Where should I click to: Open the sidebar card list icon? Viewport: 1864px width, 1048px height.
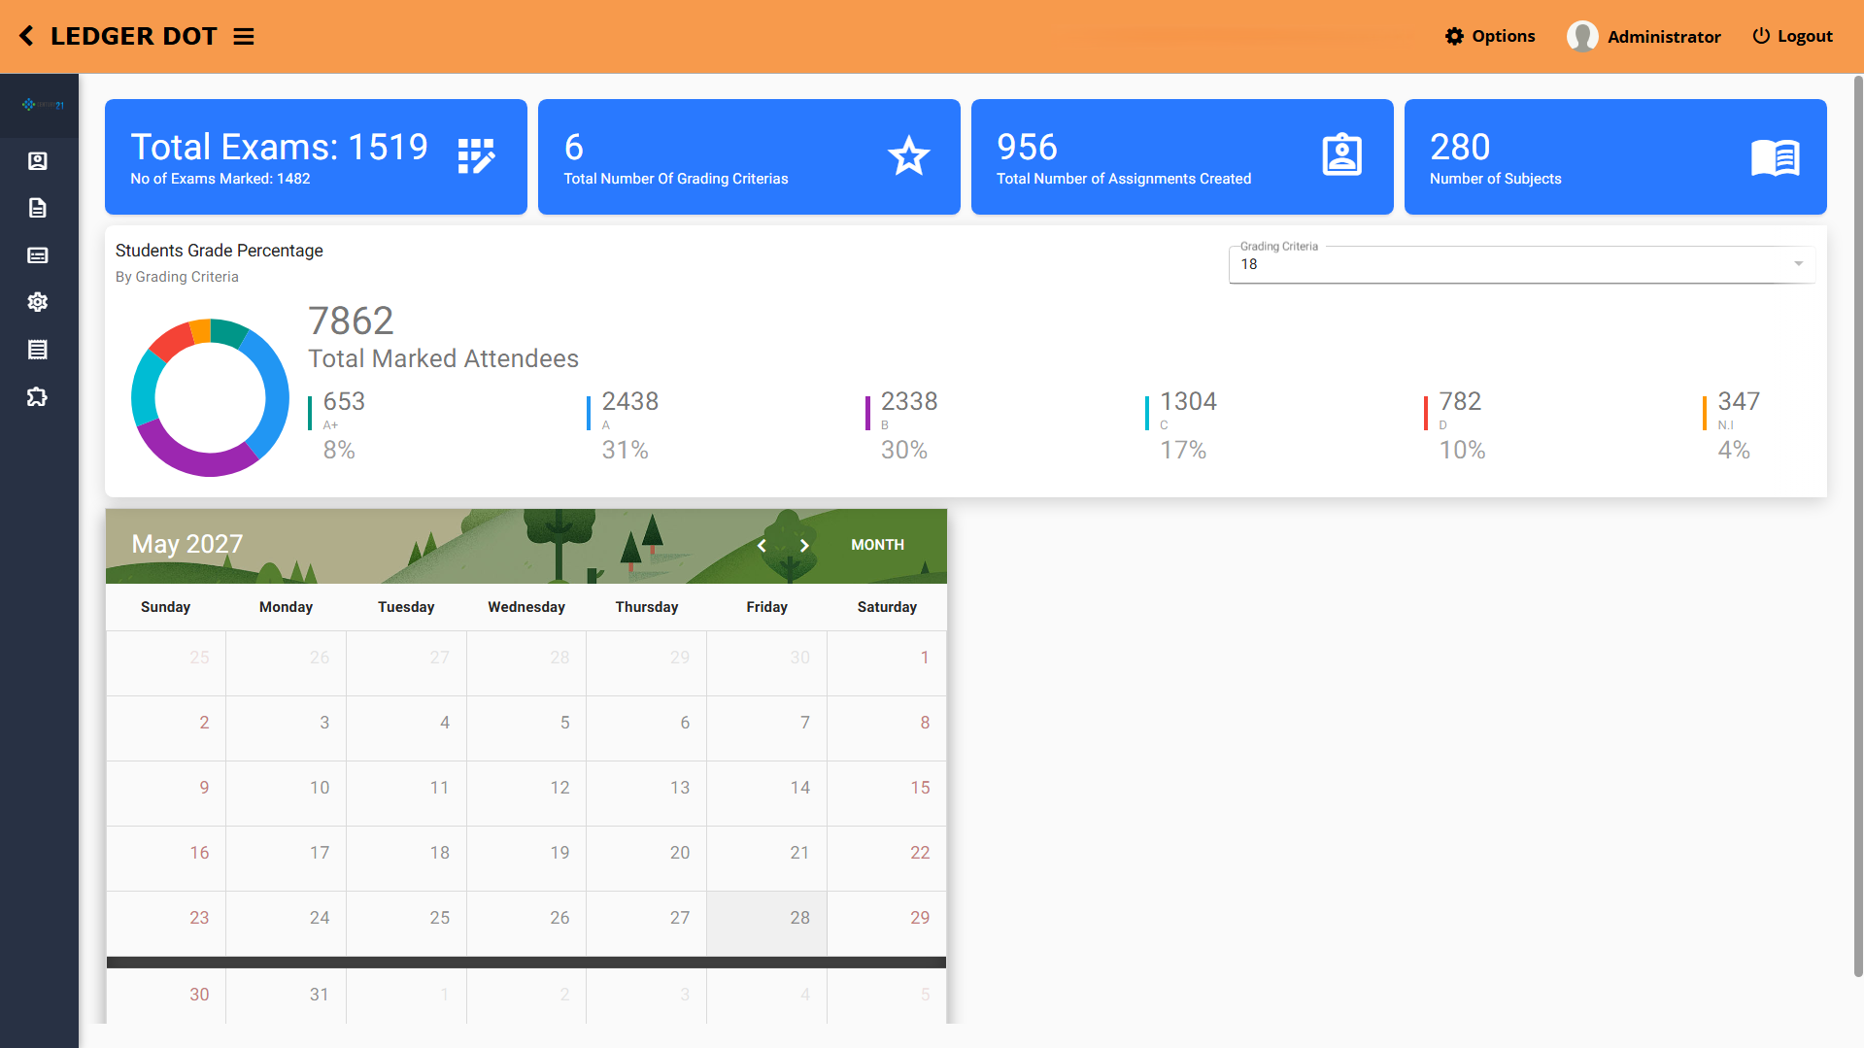click(x=38, y=255)
